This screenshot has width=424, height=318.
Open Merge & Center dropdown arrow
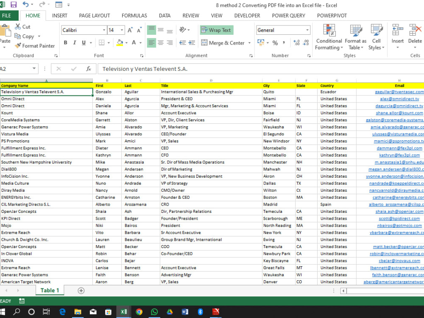[249, 43]
